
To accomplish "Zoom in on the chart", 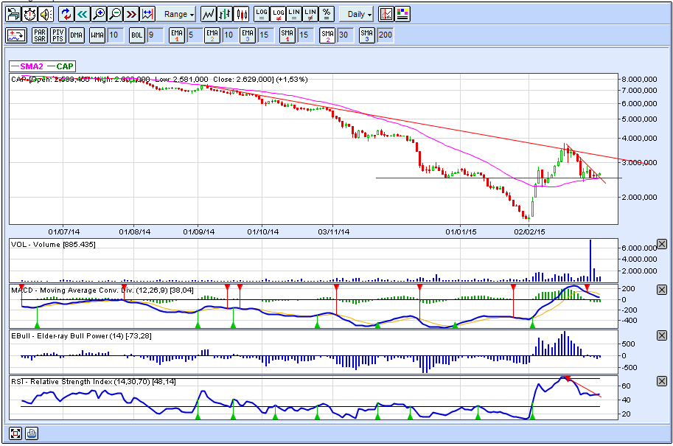I will (x=99, y=14).
